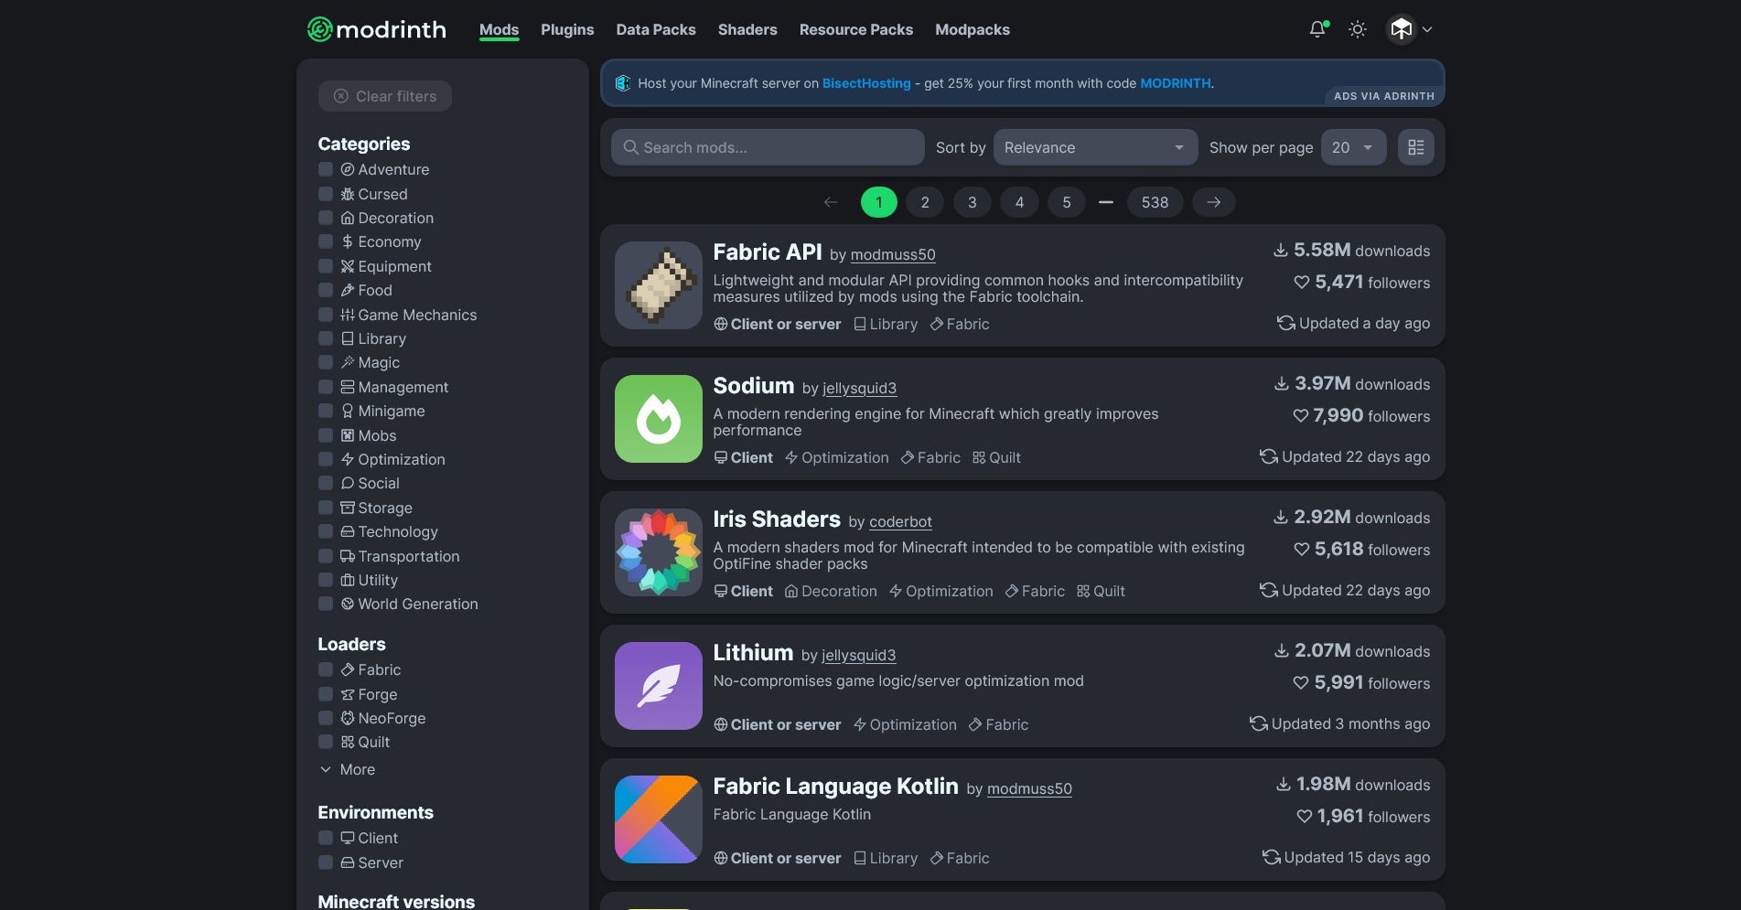This screenshot has height=910, width=1741.
Task: Tick the Client environment checkbox
Action: click(x=326, y=838)
